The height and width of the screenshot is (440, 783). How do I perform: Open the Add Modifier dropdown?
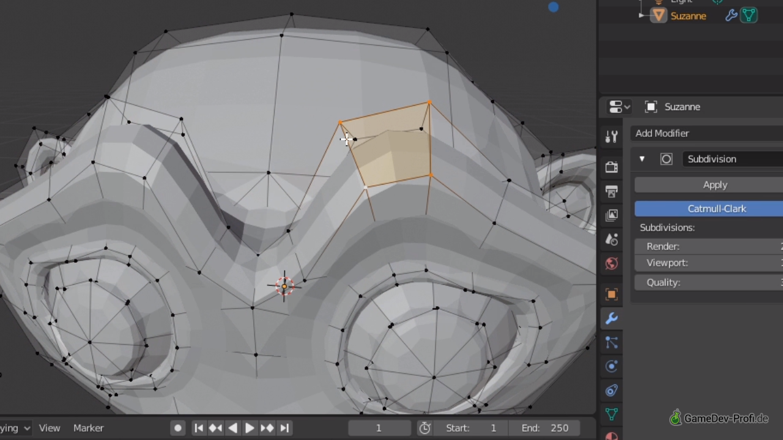[708, 133]
